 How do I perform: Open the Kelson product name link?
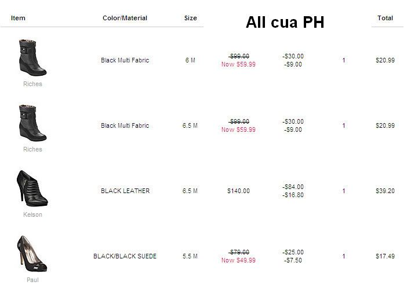click(x=32, y=214)
